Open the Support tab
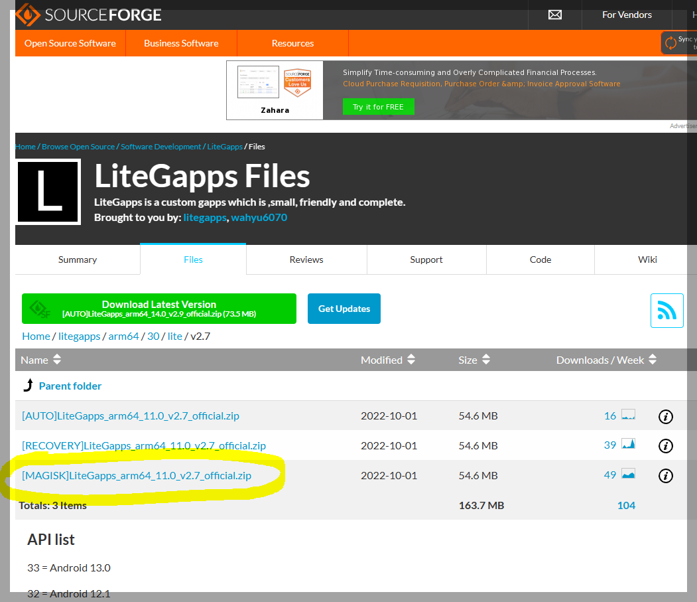 pyautogui.click(x=426, y=260)
